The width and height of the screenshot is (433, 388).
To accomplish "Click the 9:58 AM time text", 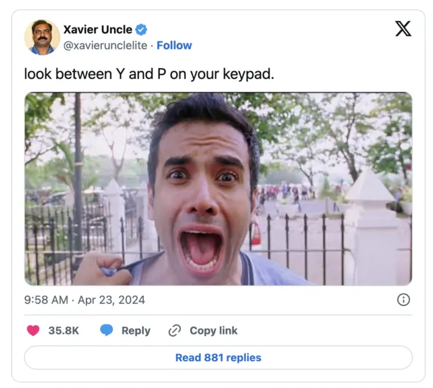I will 46,300.
